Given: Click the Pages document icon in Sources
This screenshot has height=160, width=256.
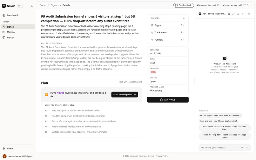Looking at the screenshot, I should point(152,25).
